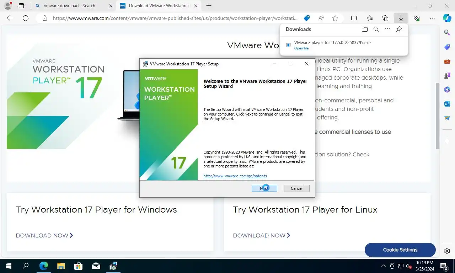View site information lock icon
Screen dimensions: 455x273
click(44, 18)
